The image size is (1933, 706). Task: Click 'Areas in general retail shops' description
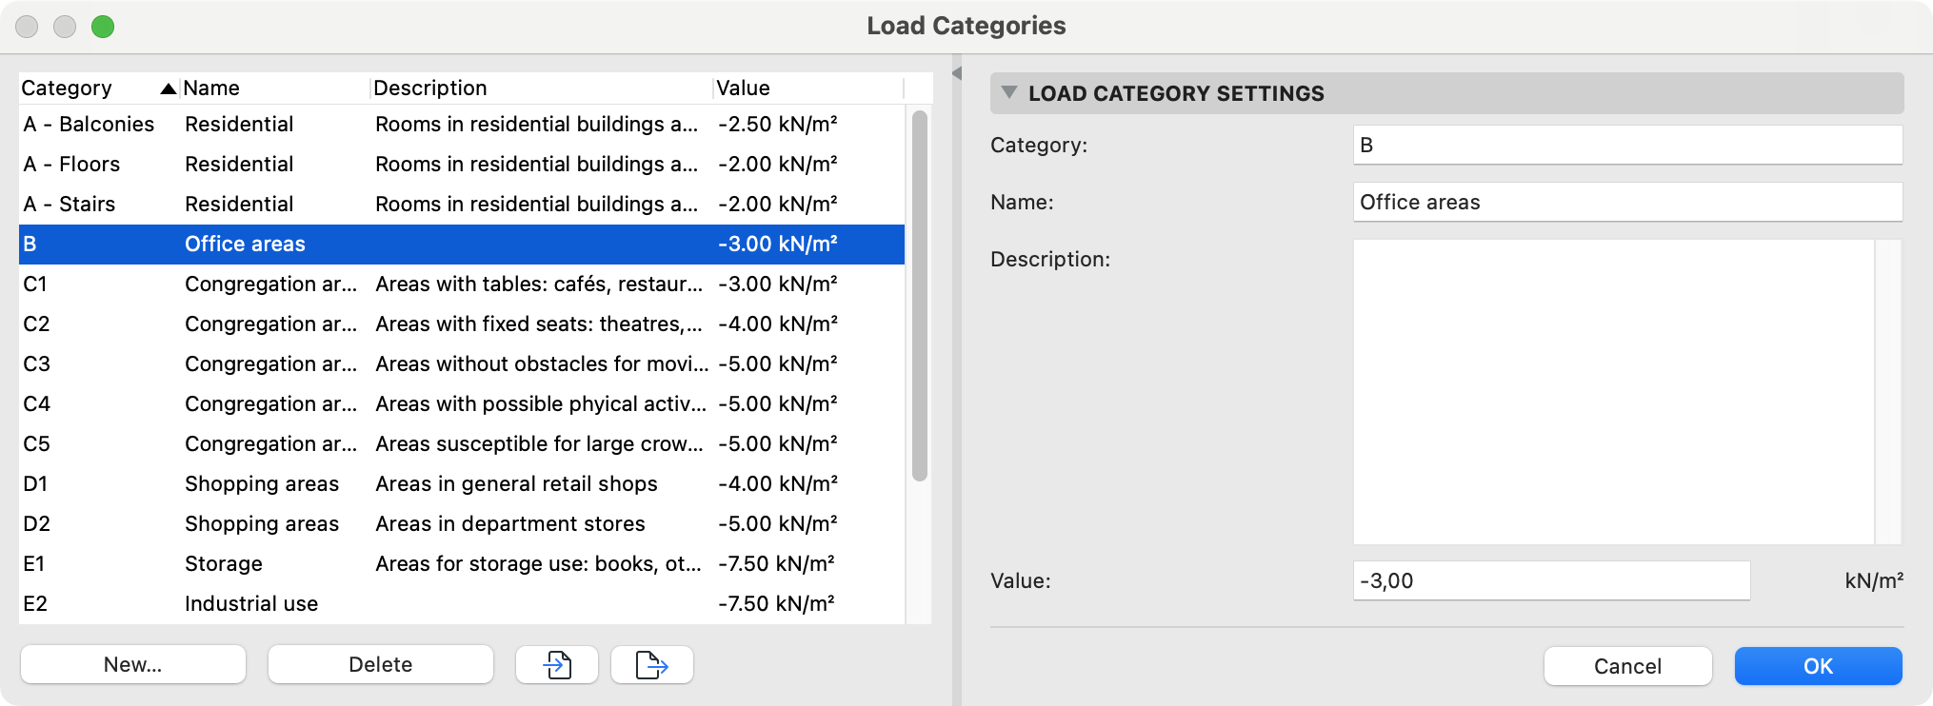[x=516, y=483]
